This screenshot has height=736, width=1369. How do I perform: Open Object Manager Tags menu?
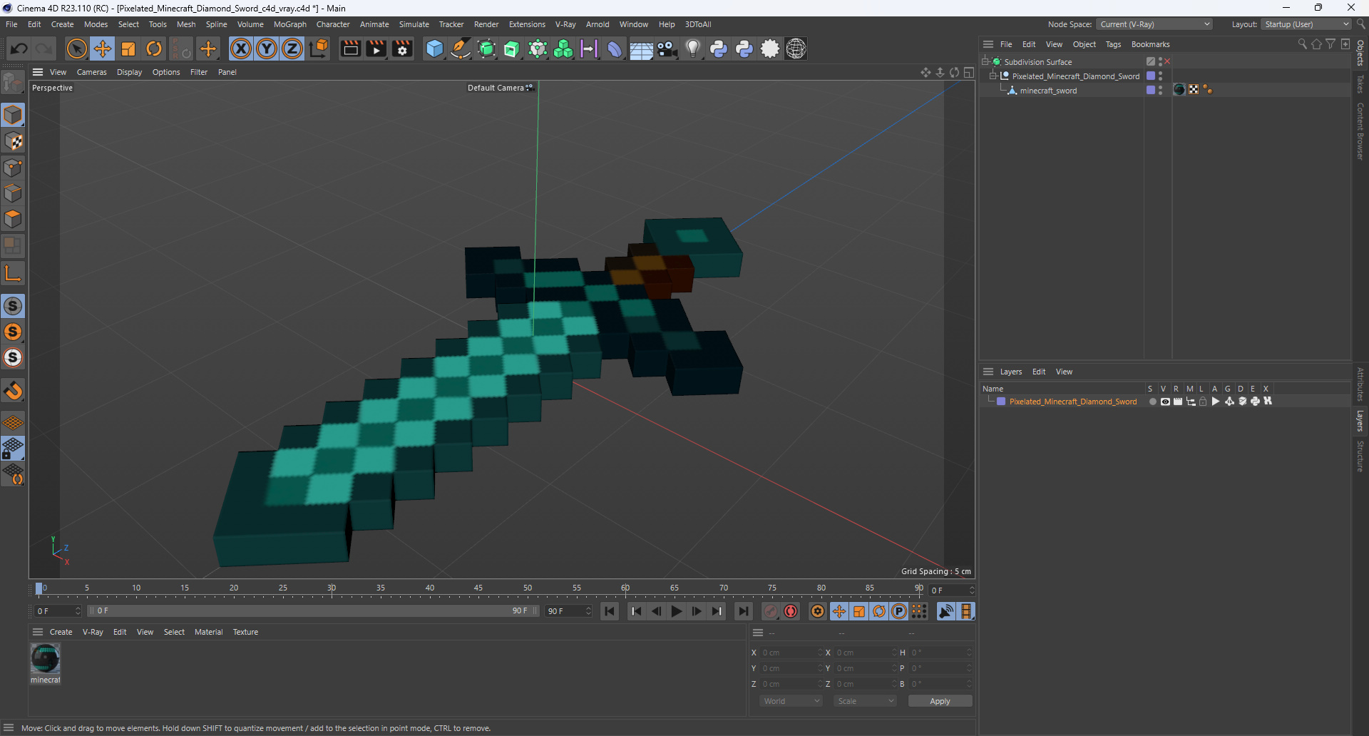(1113, 44)
